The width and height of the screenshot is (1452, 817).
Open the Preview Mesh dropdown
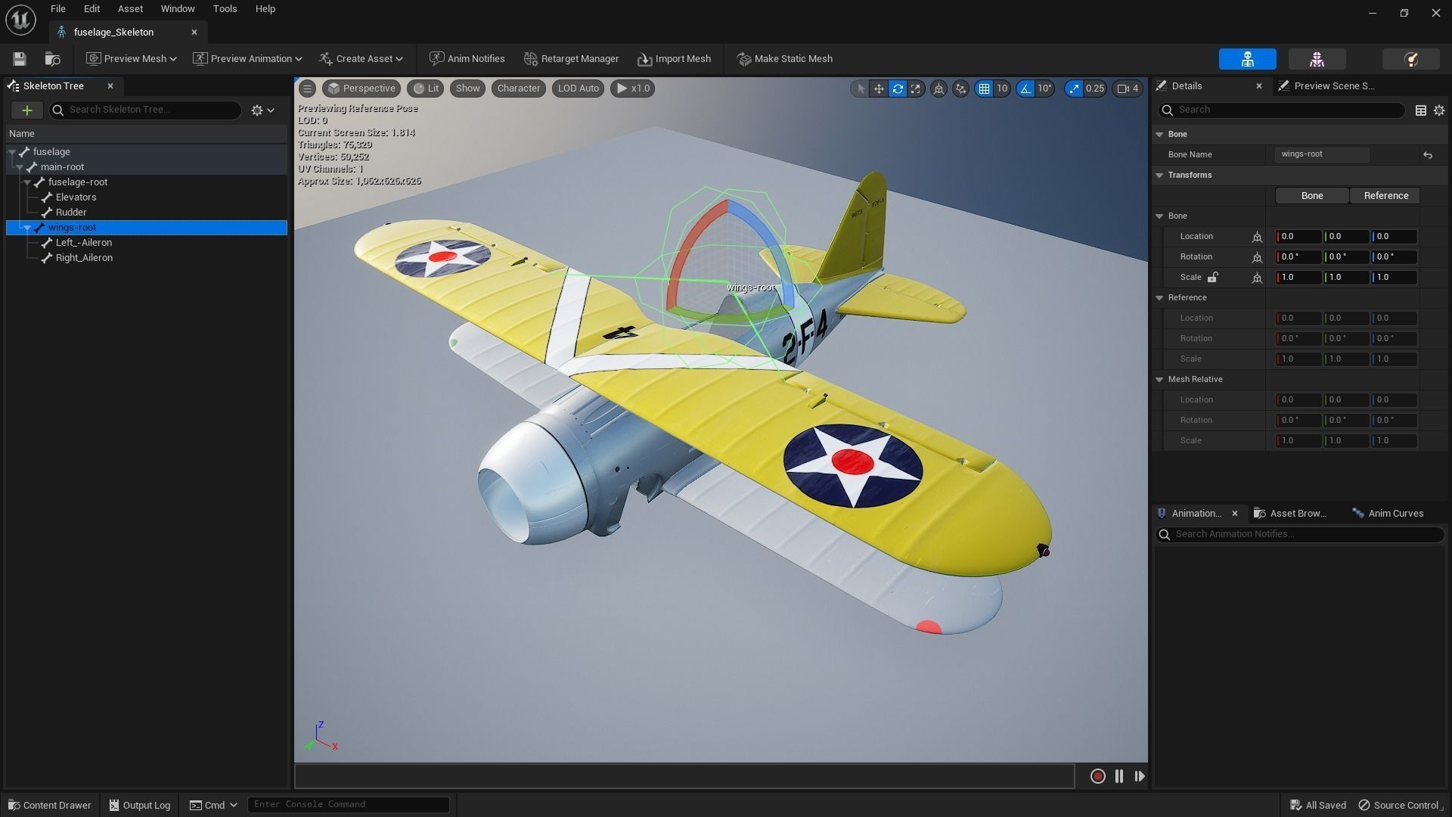coord(132,59)
